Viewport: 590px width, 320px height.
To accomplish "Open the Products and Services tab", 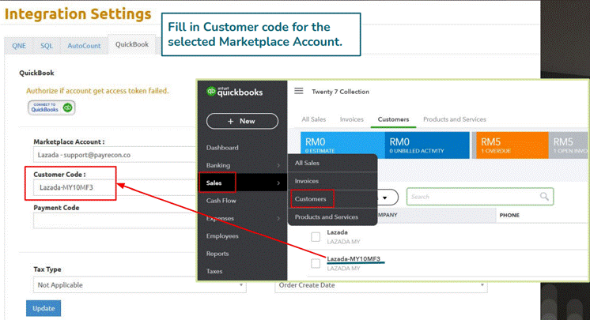I will click(455, 119).
